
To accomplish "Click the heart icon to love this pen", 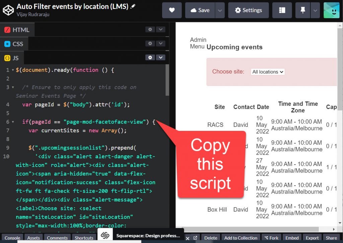I will point(172,10).
